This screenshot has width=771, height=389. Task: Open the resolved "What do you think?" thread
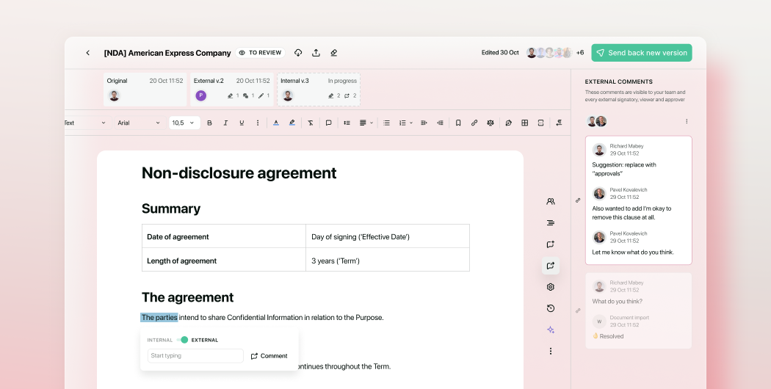pyautogui.click(x=638, y=310)
